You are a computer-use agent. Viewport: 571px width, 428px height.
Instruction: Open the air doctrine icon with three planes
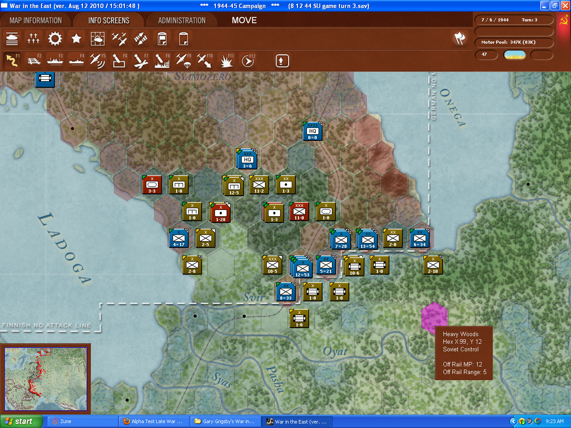(x=119, y=39)
